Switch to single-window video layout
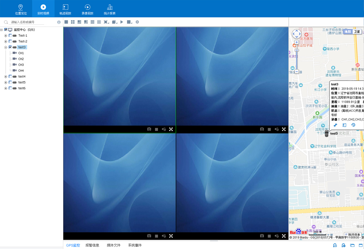The image size is (364, 249). (66, 22)
